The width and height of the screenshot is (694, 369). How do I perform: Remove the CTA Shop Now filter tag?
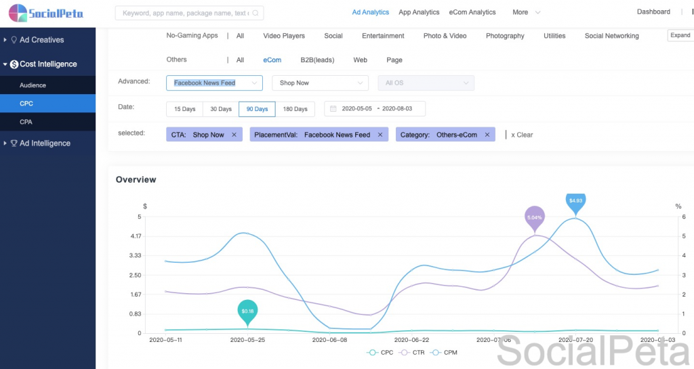(234, 135)
